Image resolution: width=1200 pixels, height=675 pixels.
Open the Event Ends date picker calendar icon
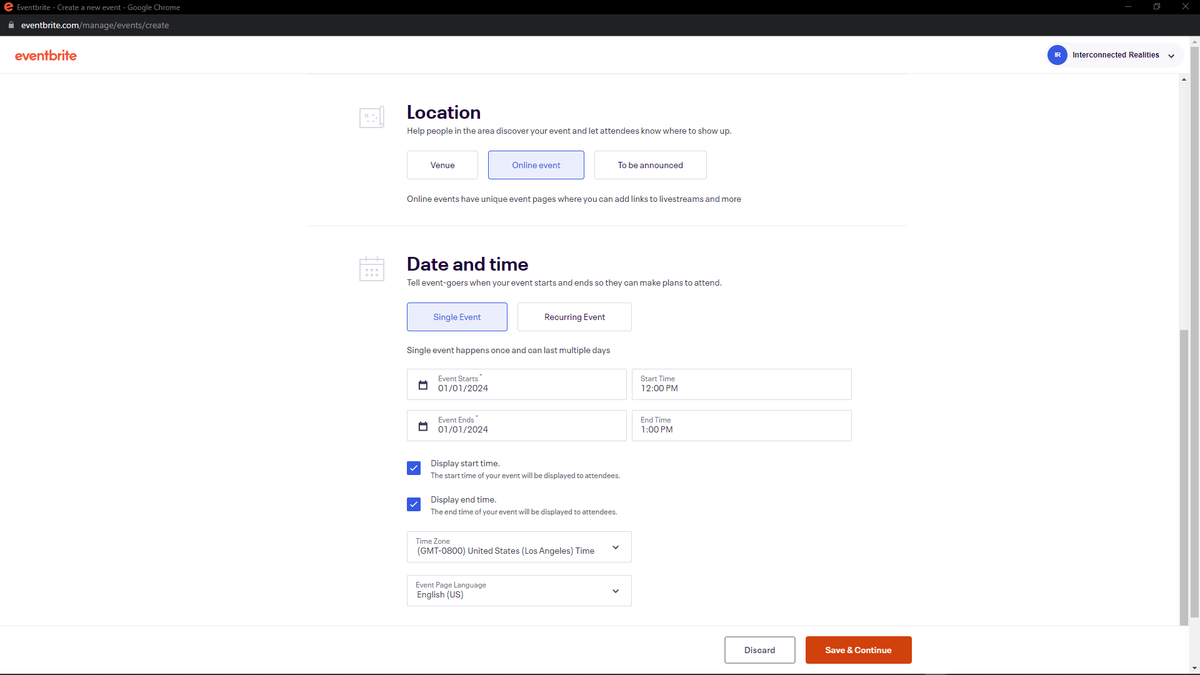click(x=422, y=426)
